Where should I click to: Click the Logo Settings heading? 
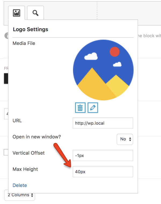(x=31, y=30)
